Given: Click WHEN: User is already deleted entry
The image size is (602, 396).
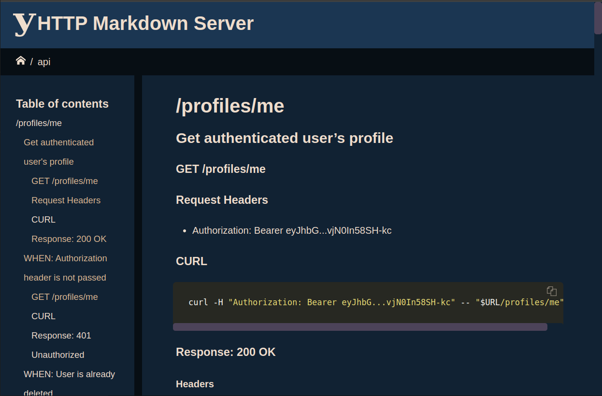Looking at the screenshot, I should tap(69, 374).
